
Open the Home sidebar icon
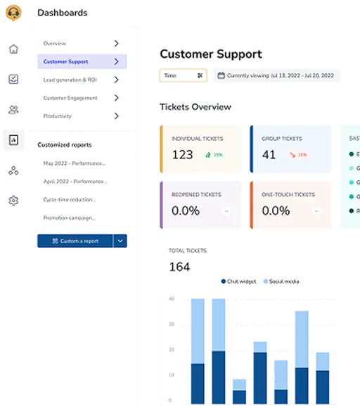13,49
